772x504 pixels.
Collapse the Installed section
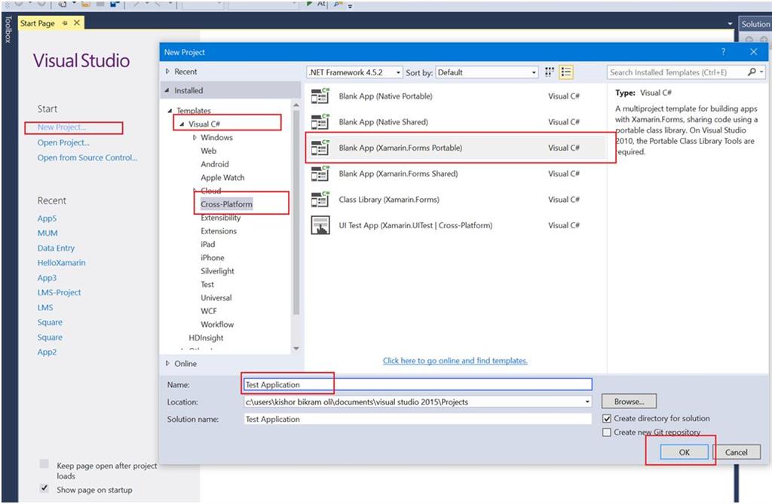point(167,90)
